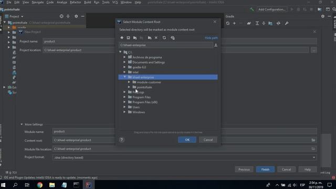
Task: Collapse the More Settings section
Action: point(22,124)
